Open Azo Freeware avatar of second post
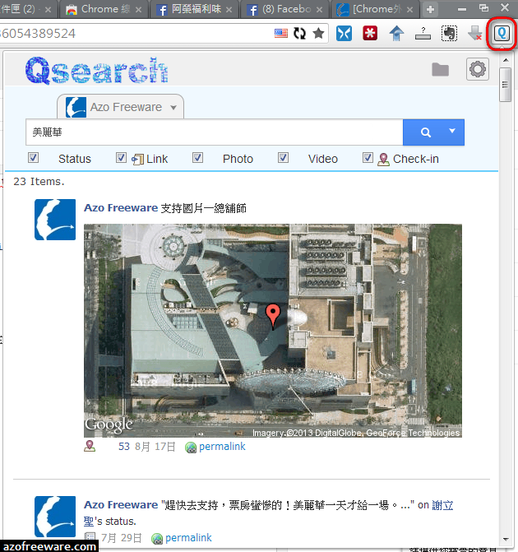 coord(55,517)
